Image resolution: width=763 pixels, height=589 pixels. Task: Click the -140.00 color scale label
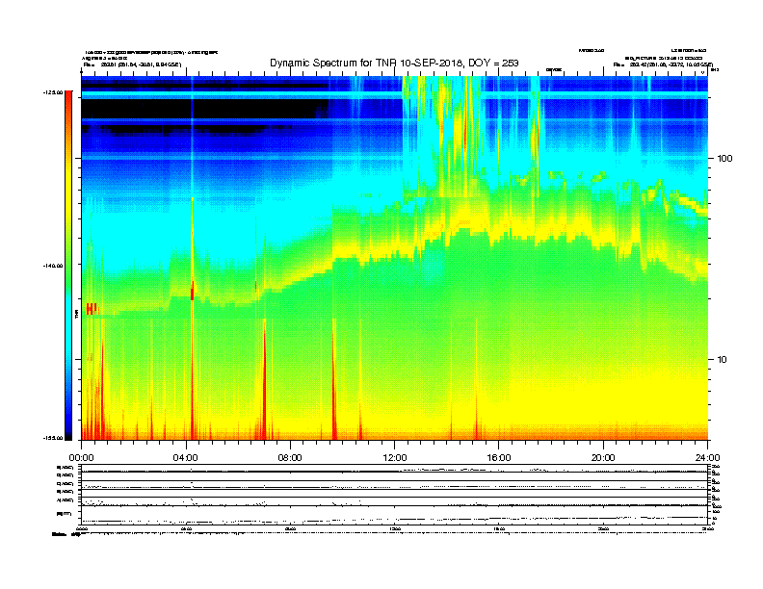[53, 266]
